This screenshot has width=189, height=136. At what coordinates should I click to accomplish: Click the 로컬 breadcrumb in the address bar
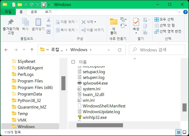click(x=57, y=50)
